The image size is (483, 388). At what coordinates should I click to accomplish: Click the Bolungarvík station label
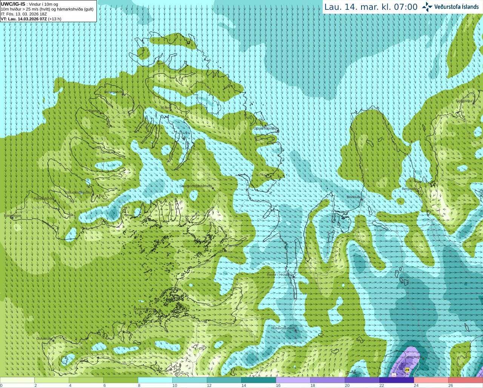tap(114, 92)
